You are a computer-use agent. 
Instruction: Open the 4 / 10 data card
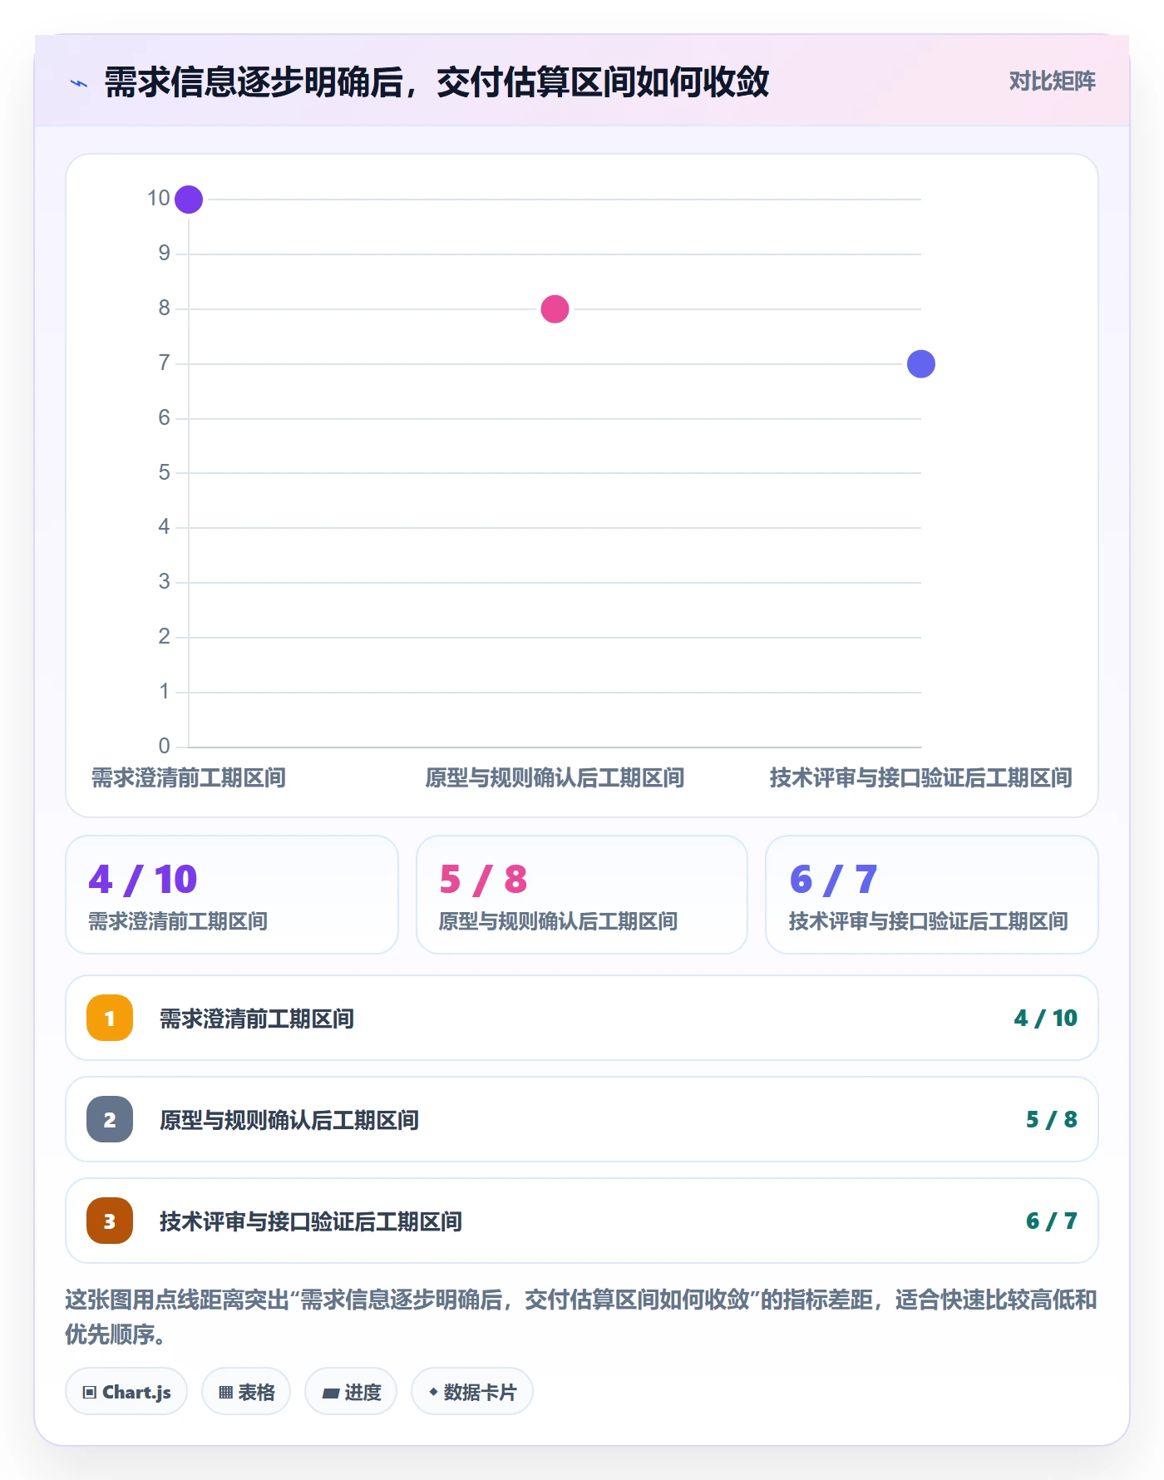coord(232,895)
